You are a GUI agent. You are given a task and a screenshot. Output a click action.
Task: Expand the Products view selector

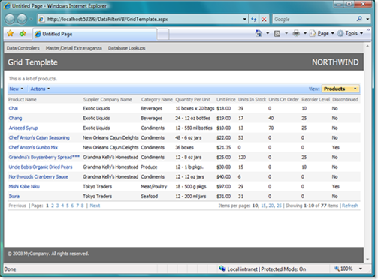[340, 89]
